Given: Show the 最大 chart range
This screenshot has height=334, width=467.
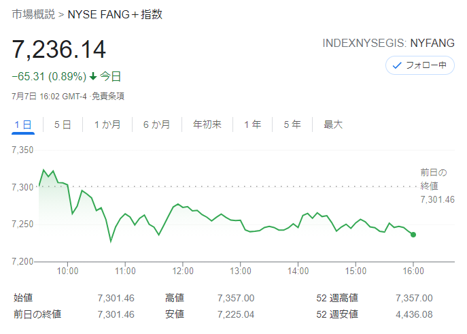Looking at the screenshot, I should click(333, 124).
